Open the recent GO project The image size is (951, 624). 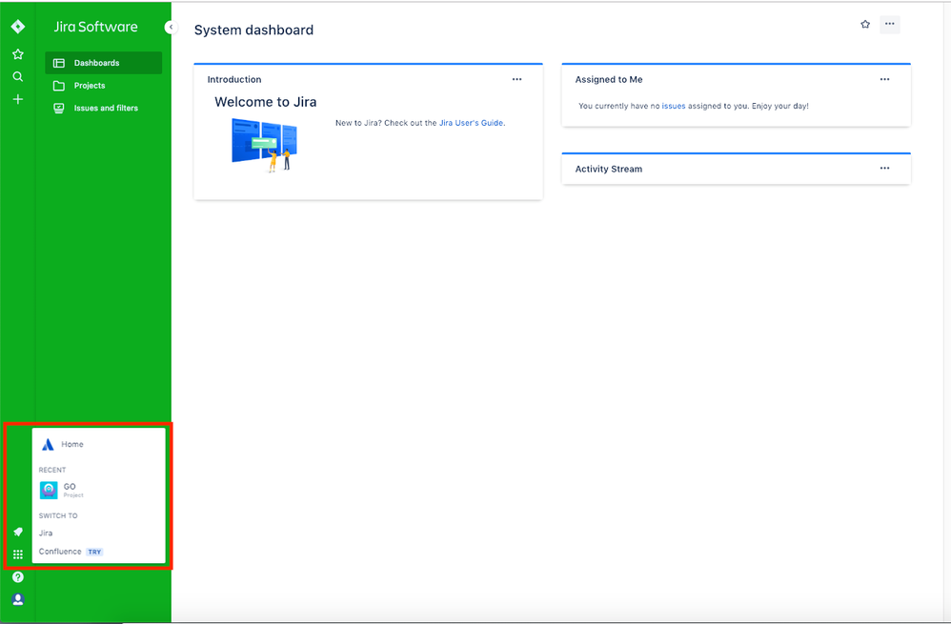(98, 490)
